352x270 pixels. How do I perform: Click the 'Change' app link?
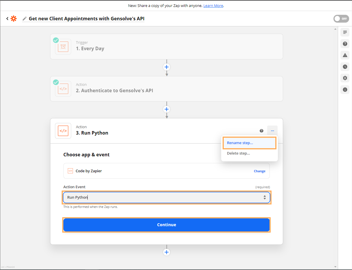click(x=260, y=171)
